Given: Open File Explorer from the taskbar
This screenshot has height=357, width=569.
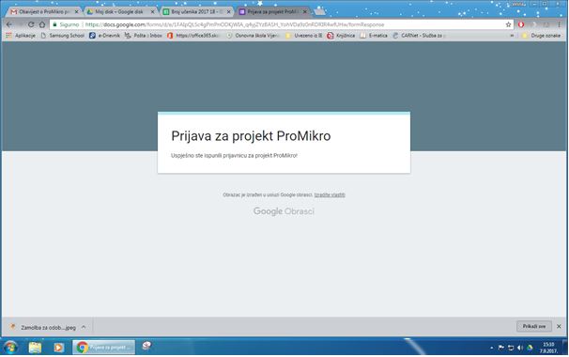Looking at the screenshot, I should coord(35,348).
